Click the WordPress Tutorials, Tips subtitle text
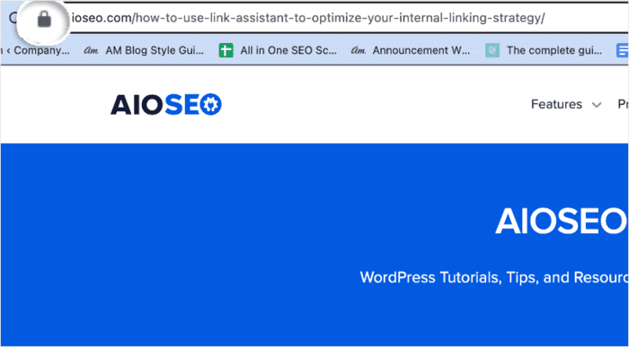Viewport: 629px width, 347px height. pos(494,277)
